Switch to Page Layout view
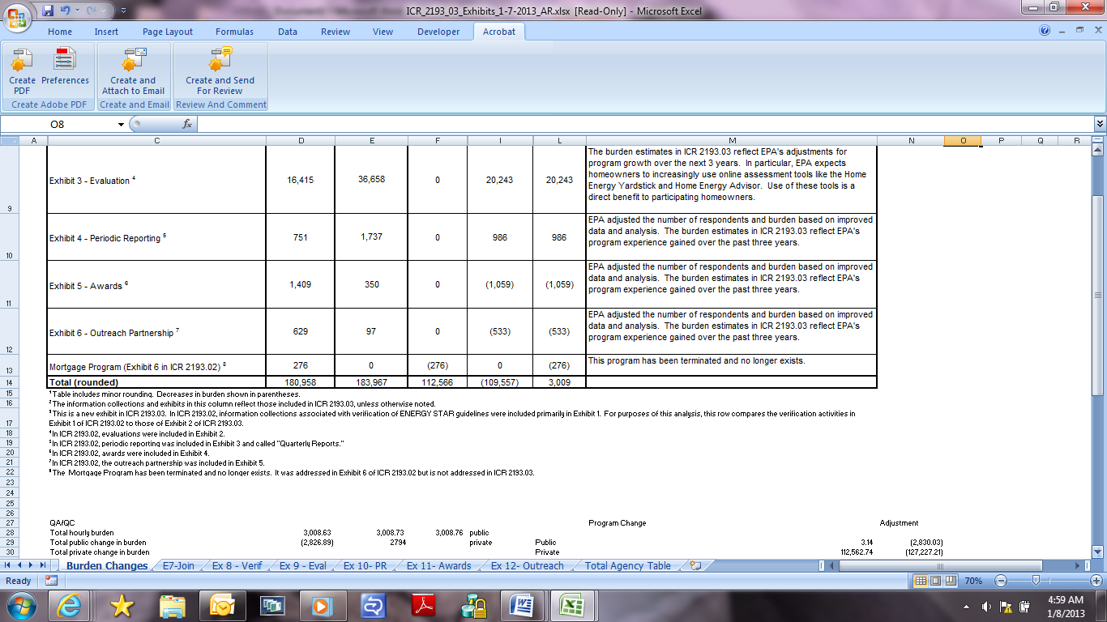This screenshot has width=1107, height=622. pyautogui.click(x=934, y=581)
